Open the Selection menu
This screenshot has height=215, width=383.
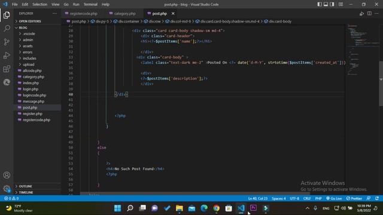[x=40, y=4]
